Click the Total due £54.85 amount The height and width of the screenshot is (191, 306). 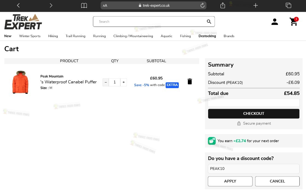[292, 93]
